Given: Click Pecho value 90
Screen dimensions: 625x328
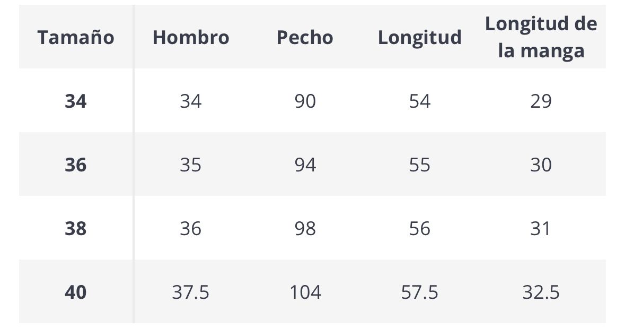Looking at the screenshot, I should (305, 101).
